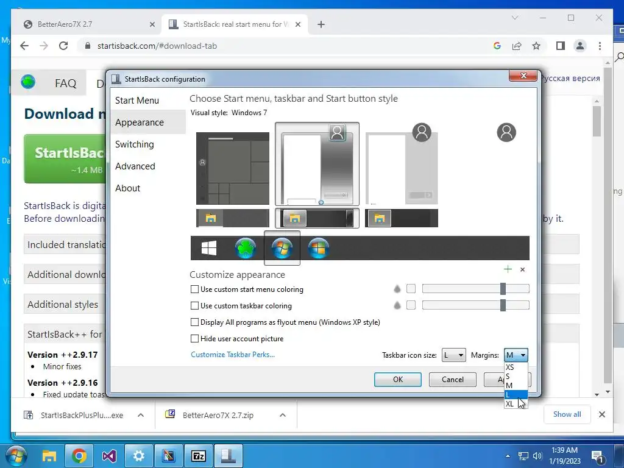Choose XS in Margins list
This screenshot has width=624, height=468.
(x=516, y=367)
